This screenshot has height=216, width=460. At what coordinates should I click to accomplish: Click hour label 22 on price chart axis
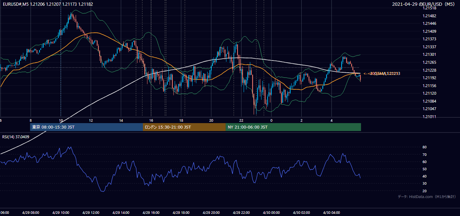pos(242,120)
